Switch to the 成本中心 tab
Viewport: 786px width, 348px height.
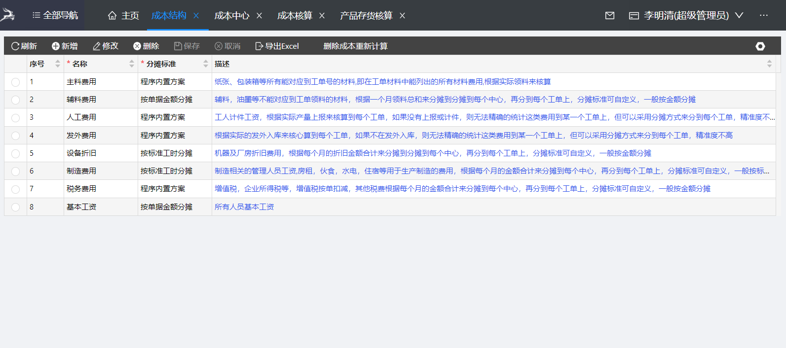231,16
